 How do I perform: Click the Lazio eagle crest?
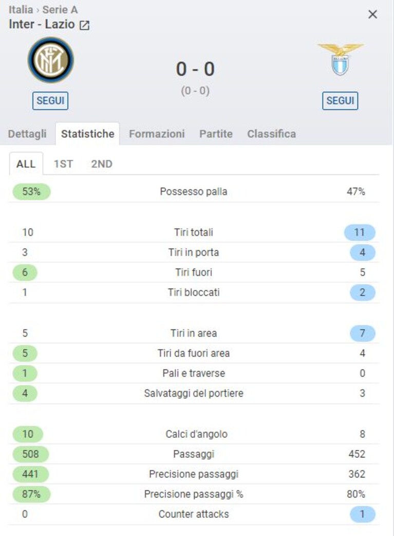341,60
